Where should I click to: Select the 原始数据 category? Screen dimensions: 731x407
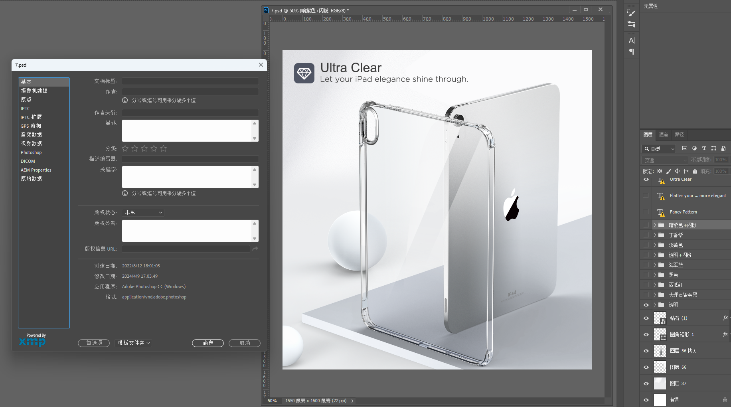pos(44,179)
